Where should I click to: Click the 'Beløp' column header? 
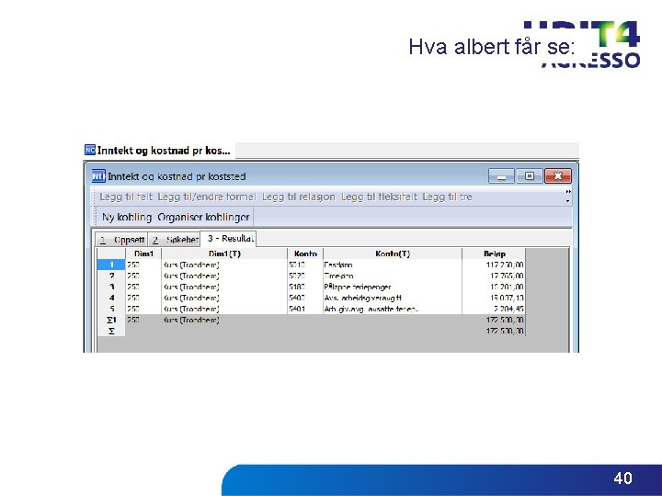tap(494, 254)
